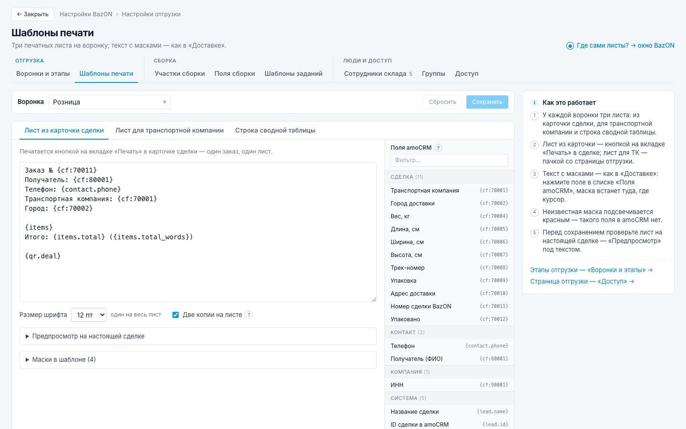Insert the ИНН company field mask
Viewport: 686px width, 429px height.
[x=449, y=385]
